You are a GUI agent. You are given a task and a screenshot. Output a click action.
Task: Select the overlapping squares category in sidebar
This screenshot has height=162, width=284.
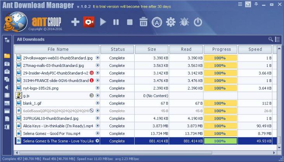[x=7, y=79]
